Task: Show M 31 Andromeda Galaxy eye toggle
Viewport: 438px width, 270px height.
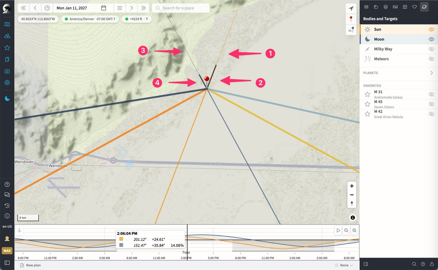Action: coord(431,94)
